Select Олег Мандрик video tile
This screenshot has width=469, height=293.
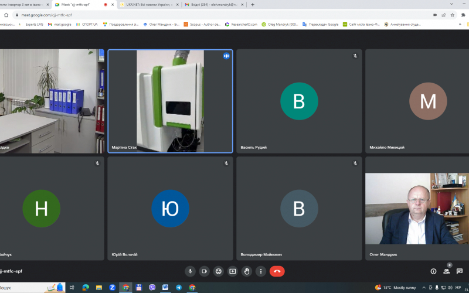click(417, 209)
